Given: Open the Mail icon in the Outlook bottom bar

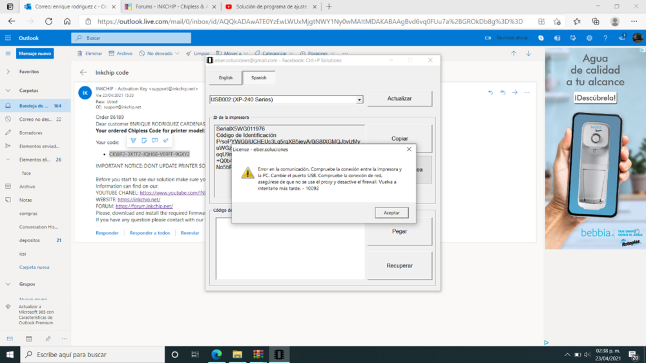Looking at the screenshot, I should tap(10, 338).
